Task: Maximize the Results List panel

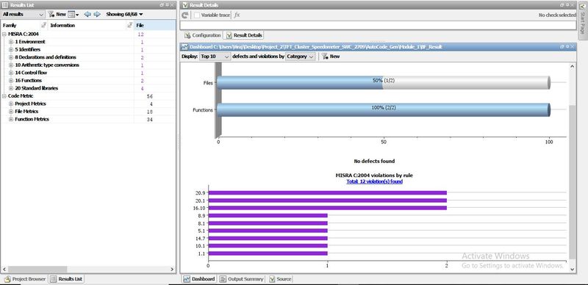Action: (x=167, y=5)
